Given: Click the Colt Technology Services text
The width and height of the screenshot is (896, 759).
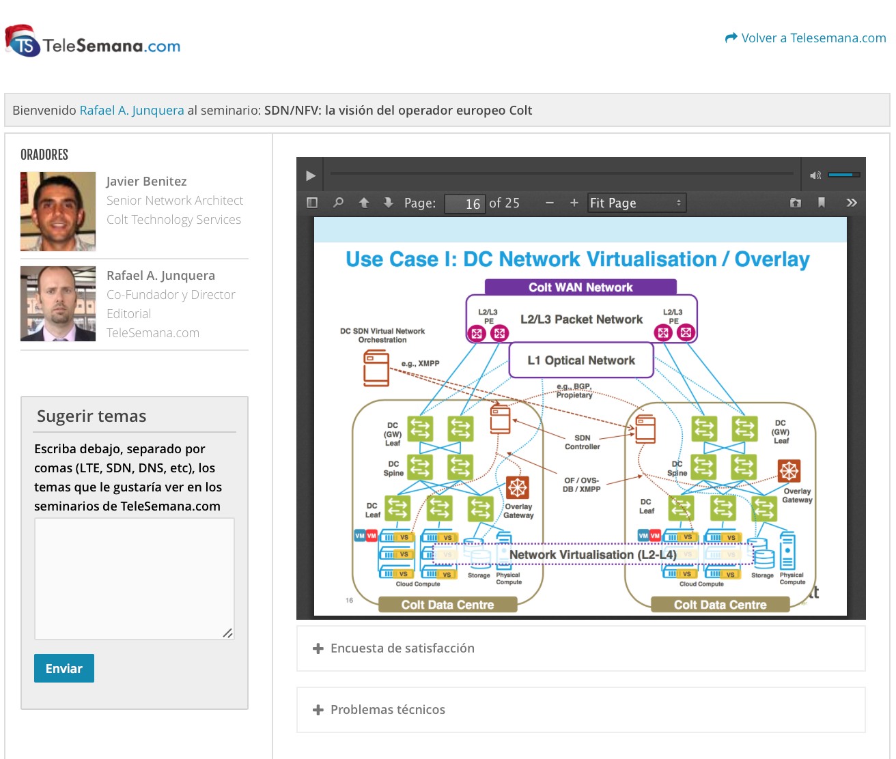Looking at the screenshot, I should 173,220.
